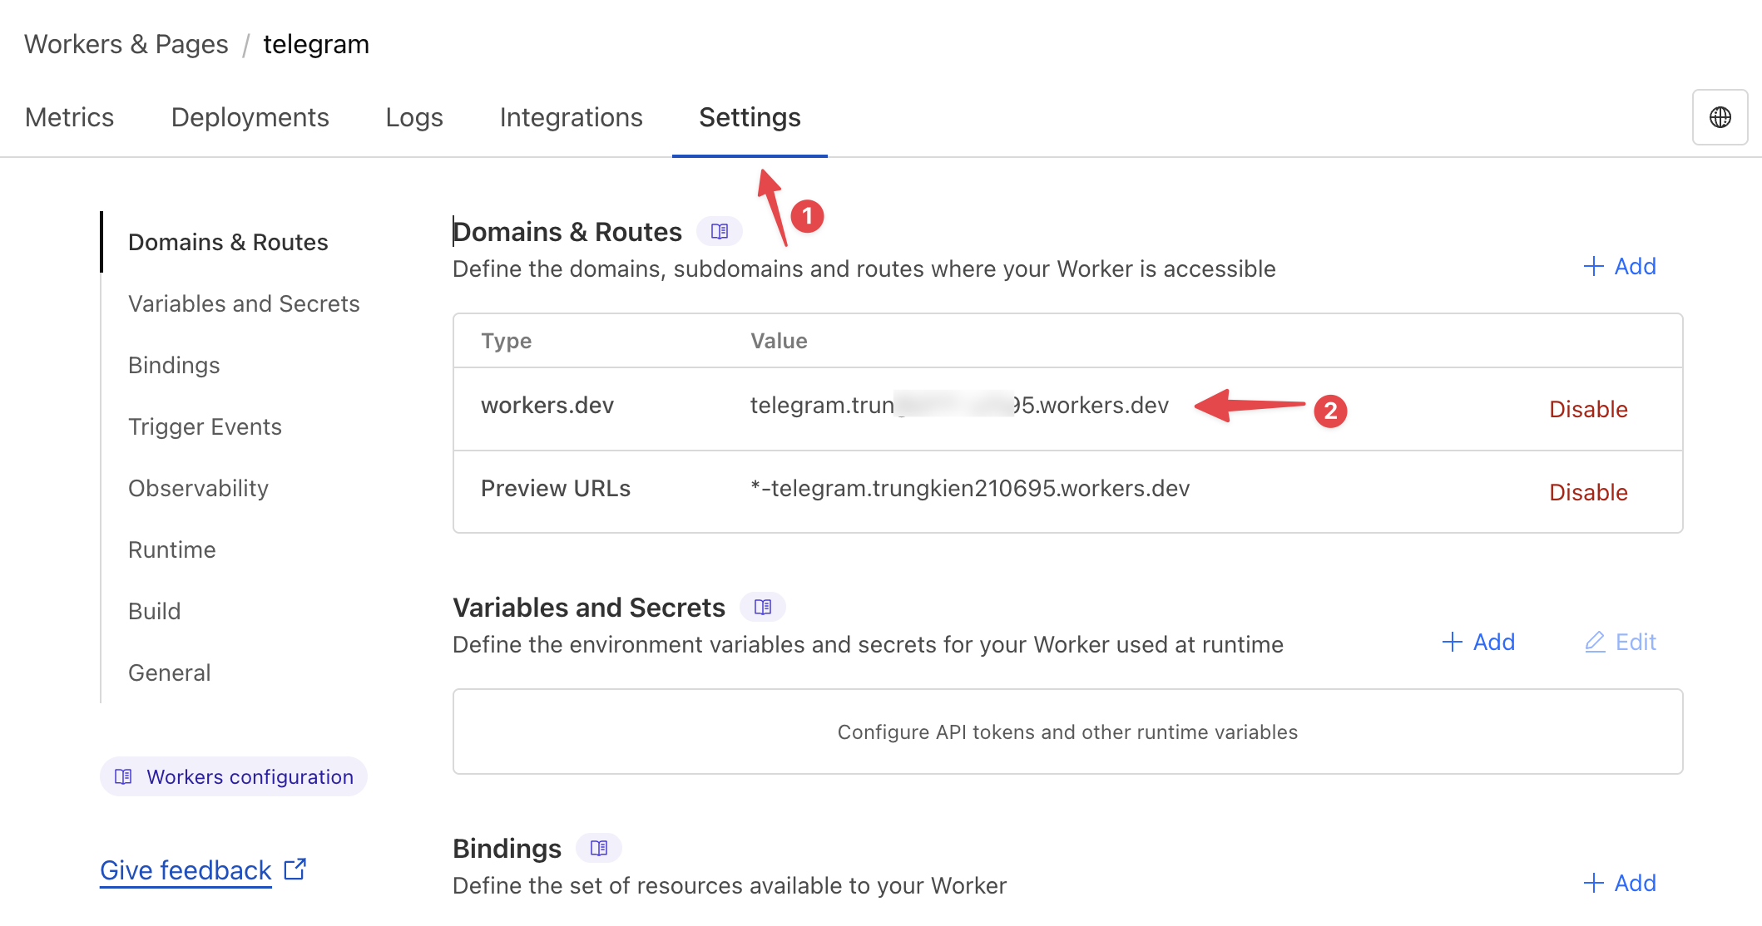Click the globe icon button
Viewport: 1762px width, 926px height.
pos(1720,117)
